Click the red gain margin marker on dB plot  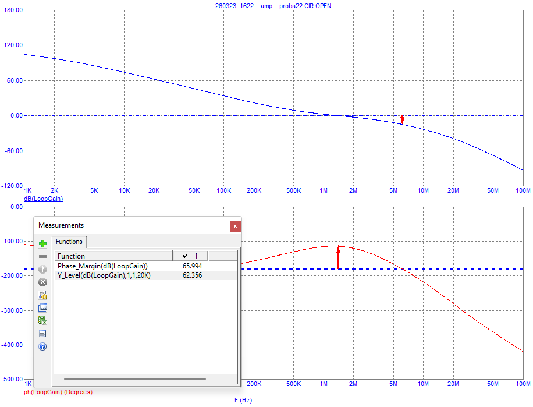(402, 120)
